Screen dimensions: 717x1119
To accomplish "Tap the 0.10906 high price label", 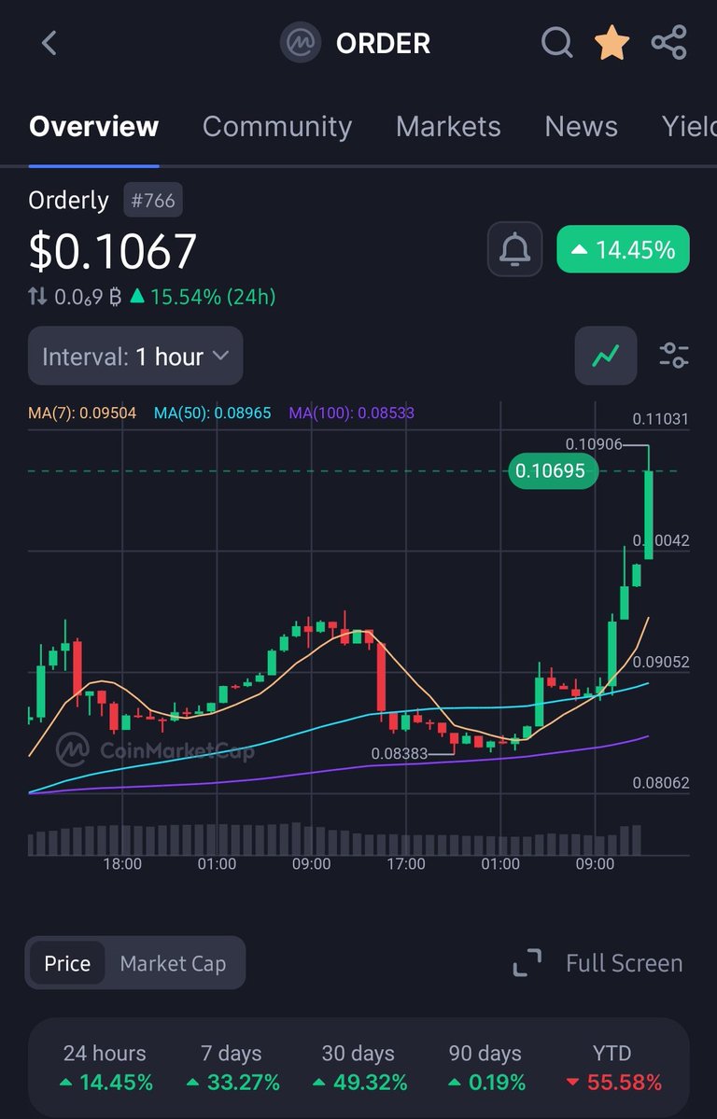I will [x=594, y=444].
